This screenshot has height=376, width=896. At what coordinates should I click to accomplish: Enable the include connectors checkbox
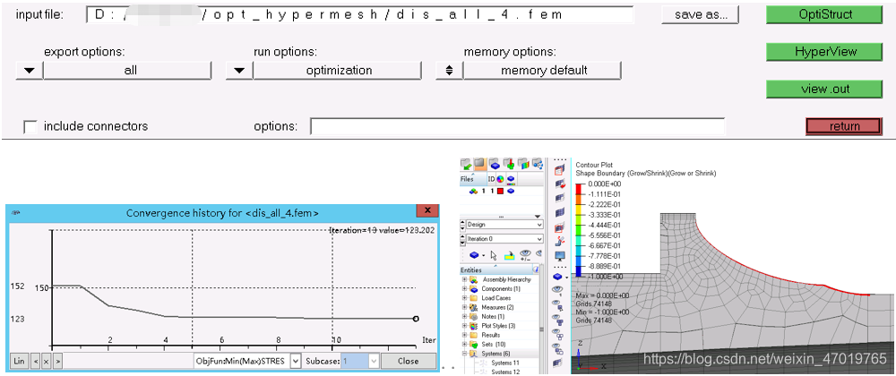(x=30, y=126)
